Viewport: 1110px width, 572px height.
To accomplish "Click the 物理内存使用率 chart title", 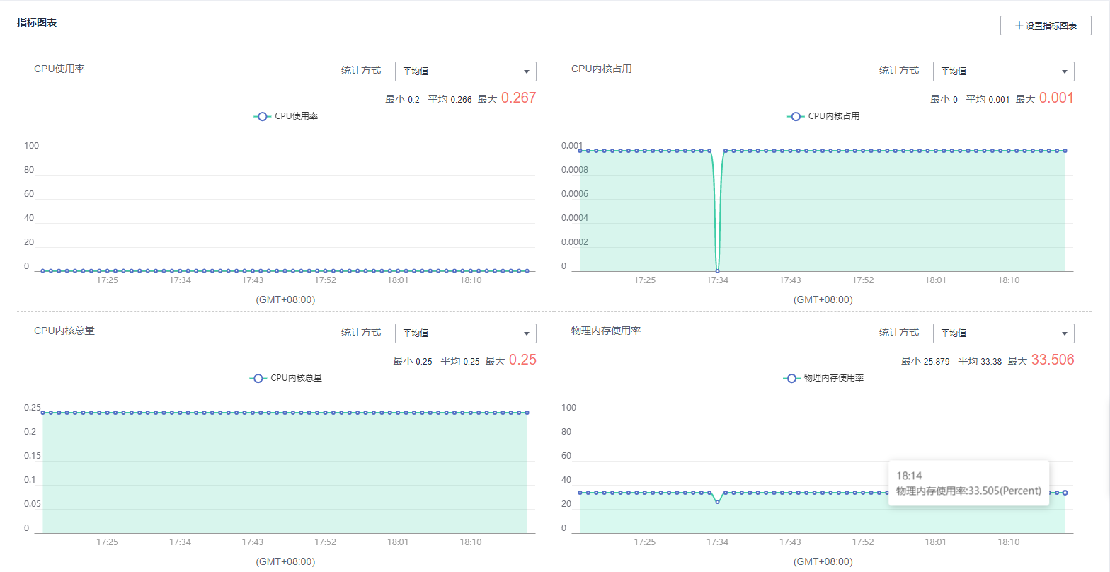I will [606, 331].
